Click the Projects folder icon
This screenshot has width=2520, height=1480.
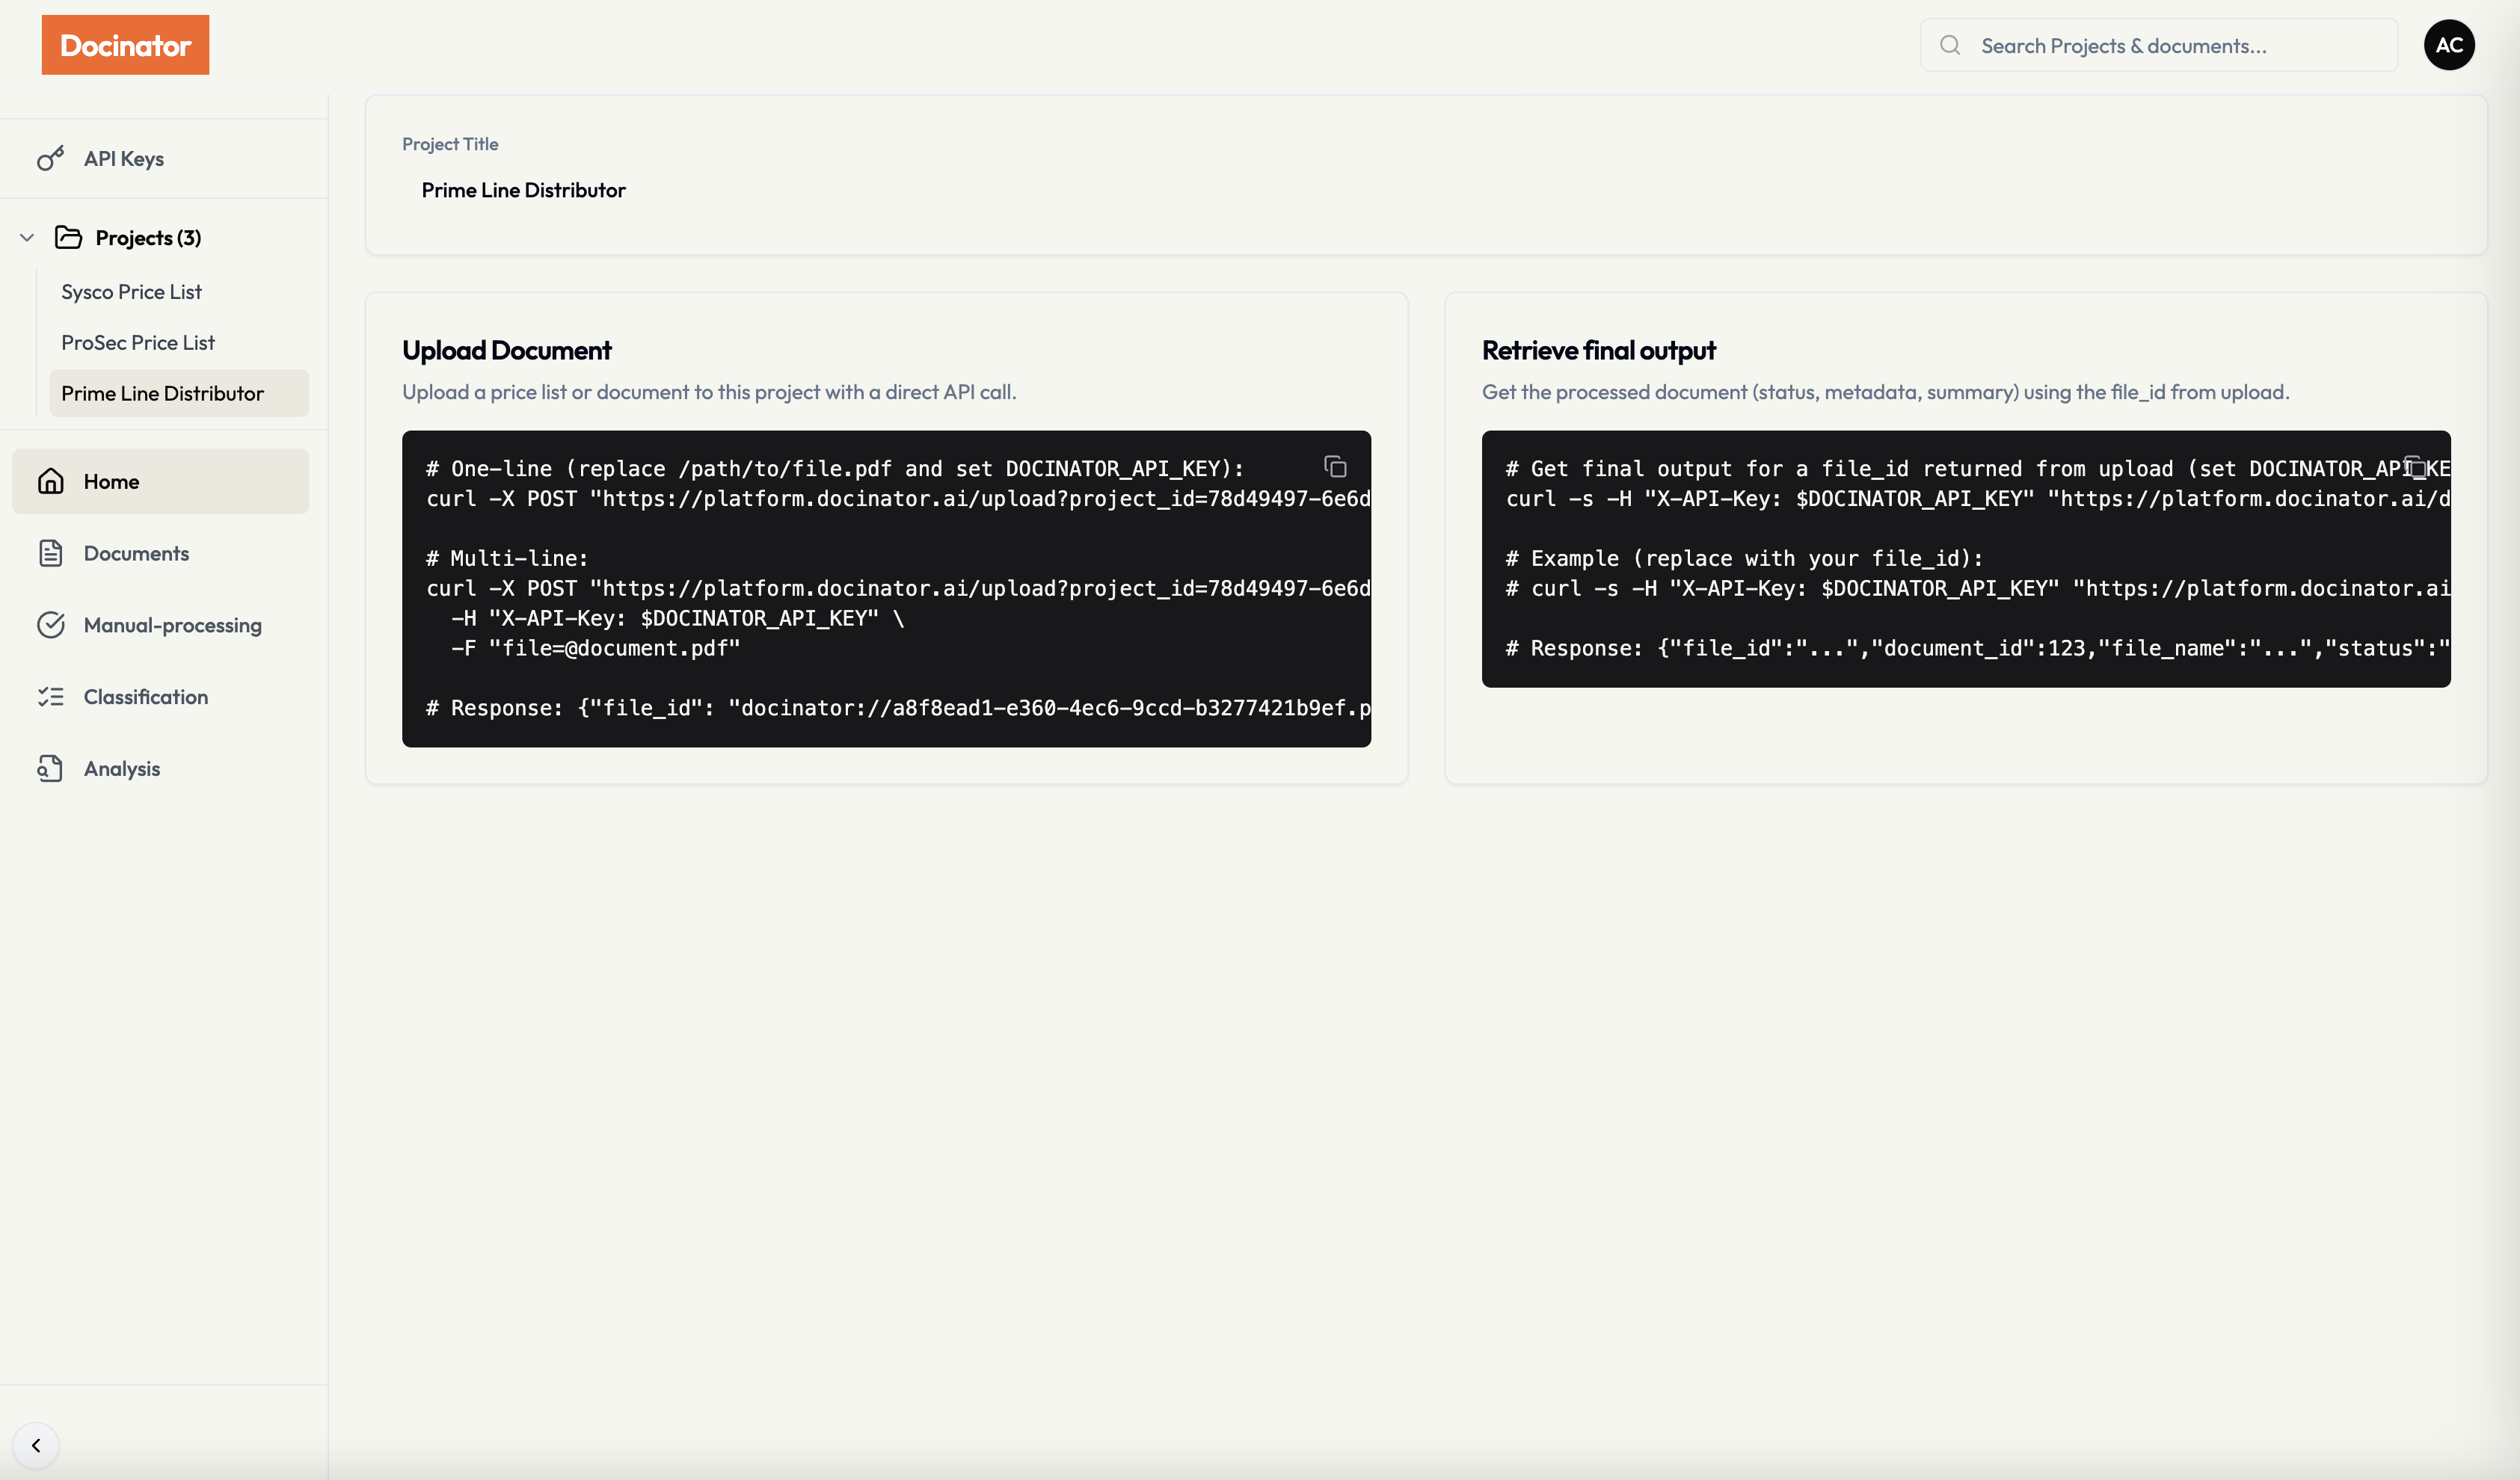[x=68, y=238]
